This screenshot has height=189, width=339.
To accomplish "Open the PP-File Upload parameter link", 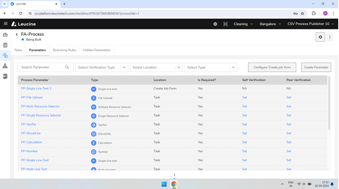I will point(32,98).
